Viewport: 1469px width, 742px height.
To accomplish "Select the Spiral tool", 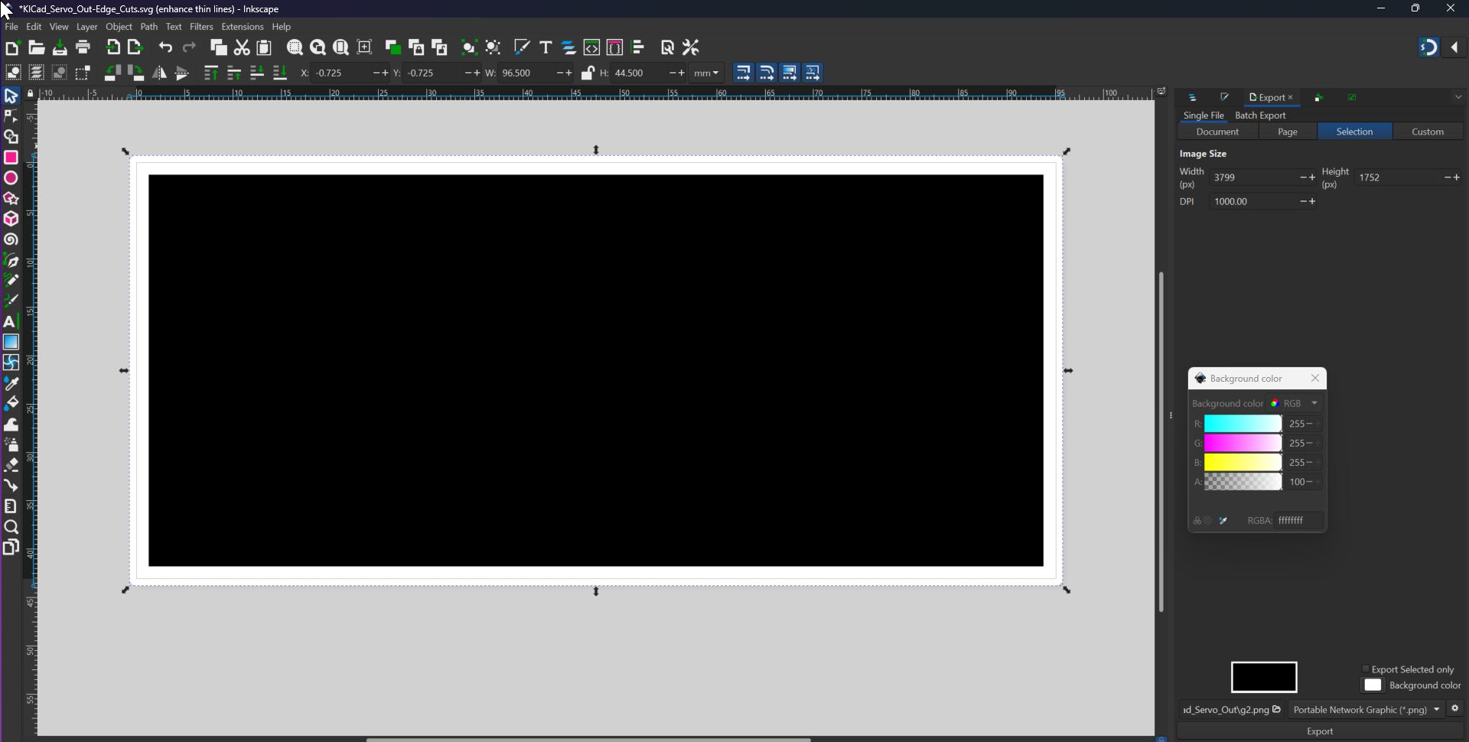I will pos(11,239).
